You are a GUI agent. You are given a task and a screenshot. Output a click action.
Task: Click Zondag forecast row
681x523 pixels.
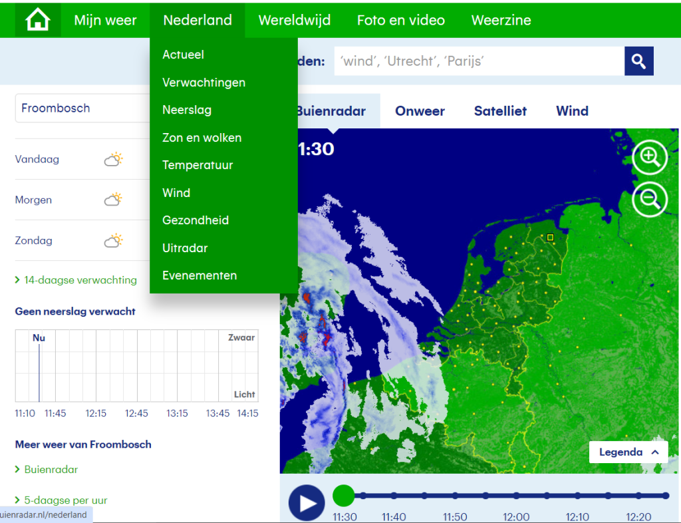coord(82,241)
